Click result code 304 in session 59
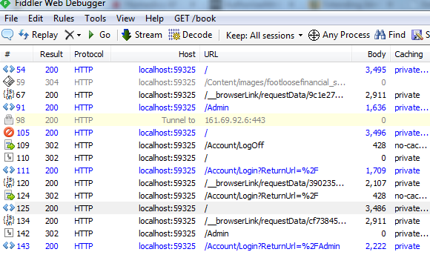 (x=52, y=82)
